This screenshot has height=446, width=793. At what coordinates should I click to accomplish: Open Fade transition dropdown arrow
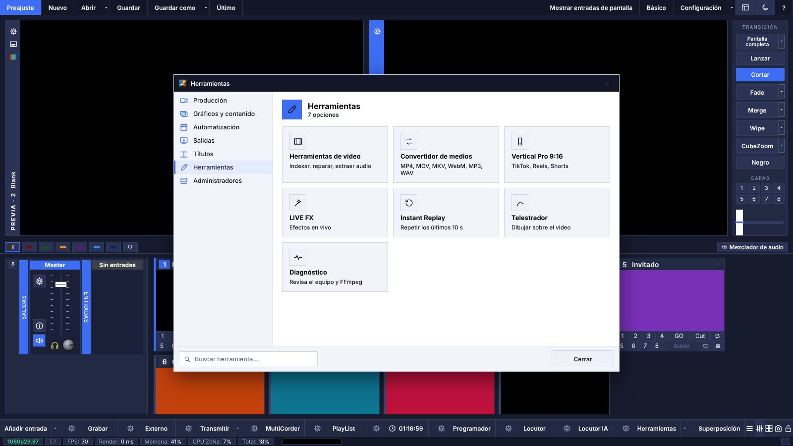pos(782,92)
